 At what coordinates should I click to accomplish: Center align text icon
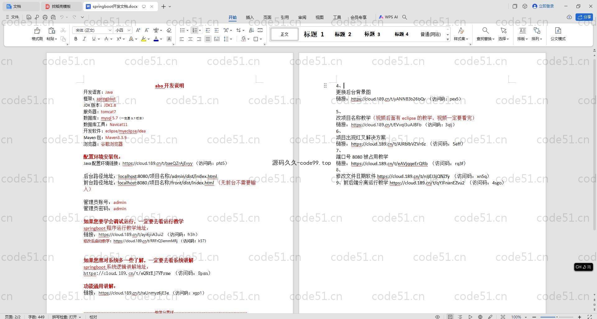point(190,39)
